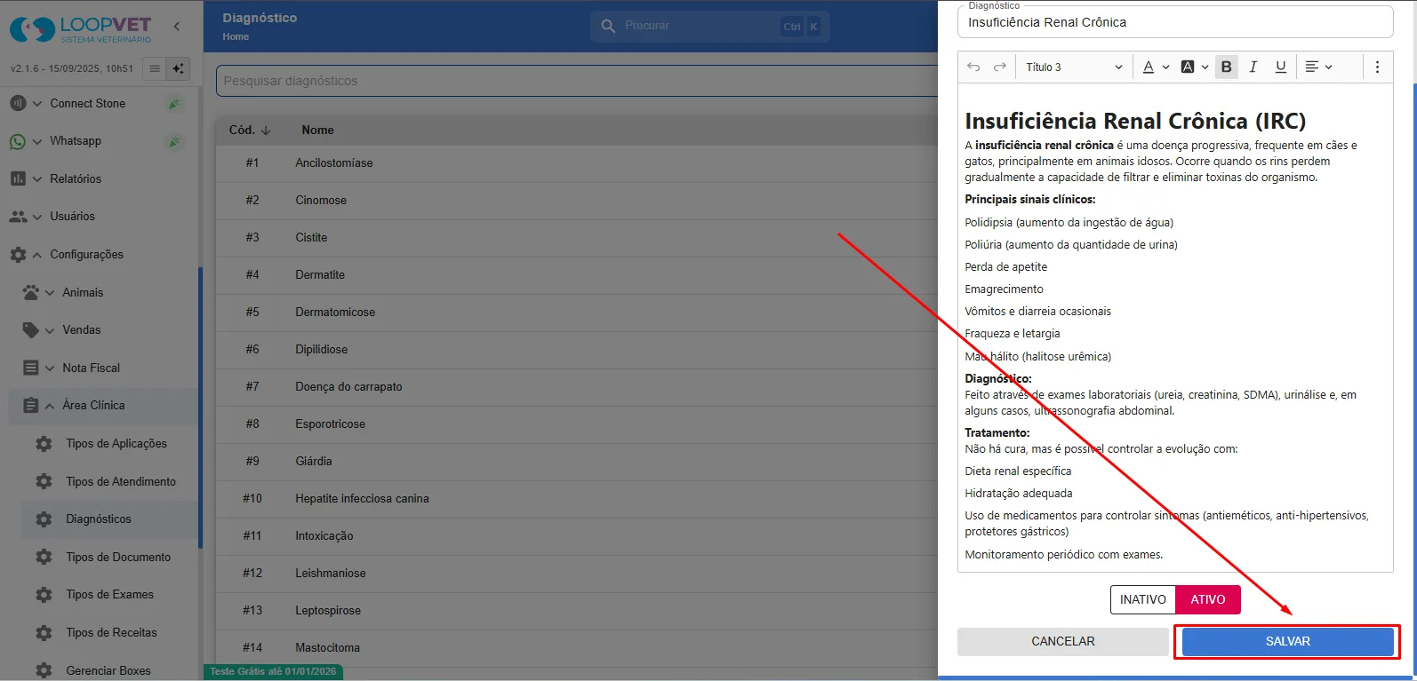Open Diagnósticos in the sidebar
Screen dimensions: 1417x681
[x=99, y=519]
